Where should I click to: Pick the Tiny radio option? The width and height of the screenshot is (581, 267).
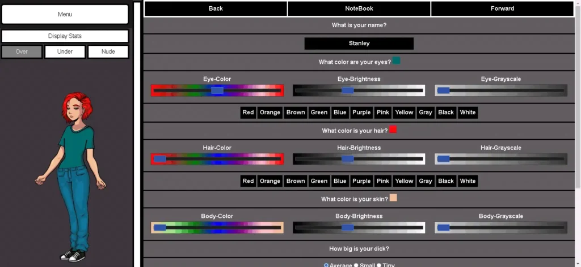pyautogui.click(x=379, y=265)
